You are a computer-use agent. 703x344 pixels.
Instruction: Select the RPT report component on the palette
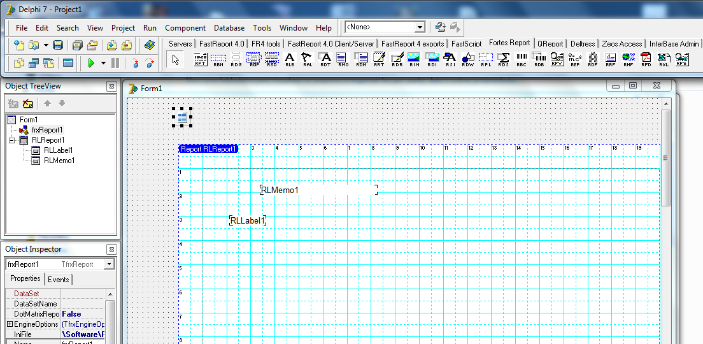[x=201, y=59]
